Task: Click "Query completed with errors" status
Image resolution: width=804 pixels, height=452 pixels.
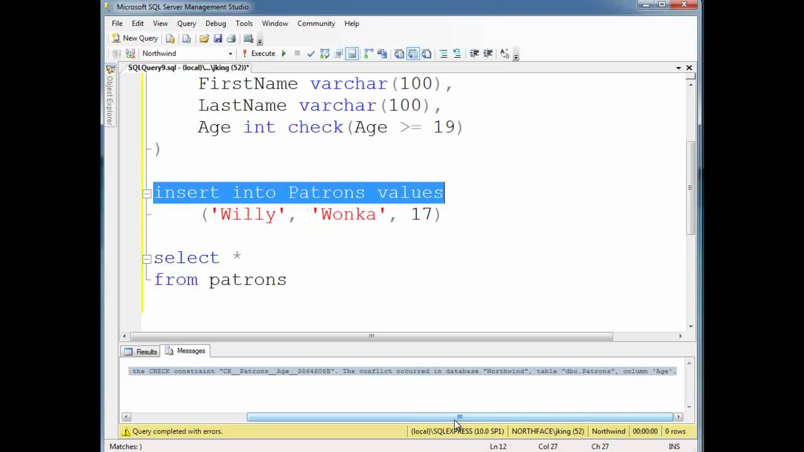Action: [x=177, y=431]
